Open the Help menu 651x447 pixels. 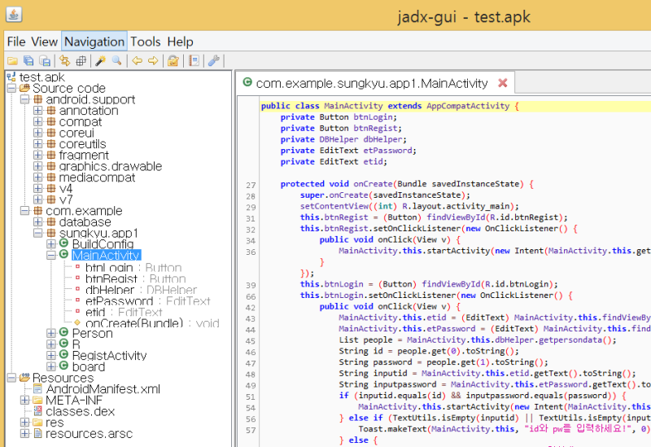click(180, 42)
